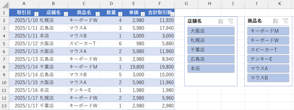294x110 pixels.
Task: Select the キーボードM cell in row 8
Action: pyautogui.click(x=84, y=67)
